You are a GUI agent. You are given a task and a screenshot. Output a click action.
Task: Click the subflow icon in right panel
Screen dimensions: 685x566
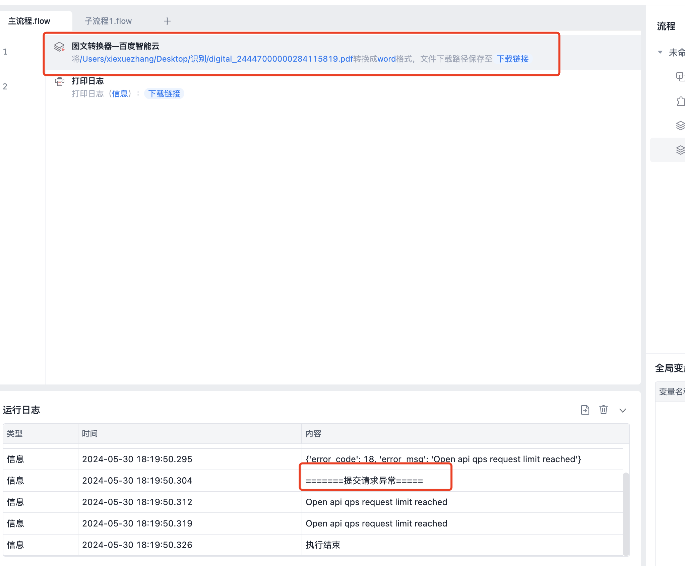pos(680,77)
